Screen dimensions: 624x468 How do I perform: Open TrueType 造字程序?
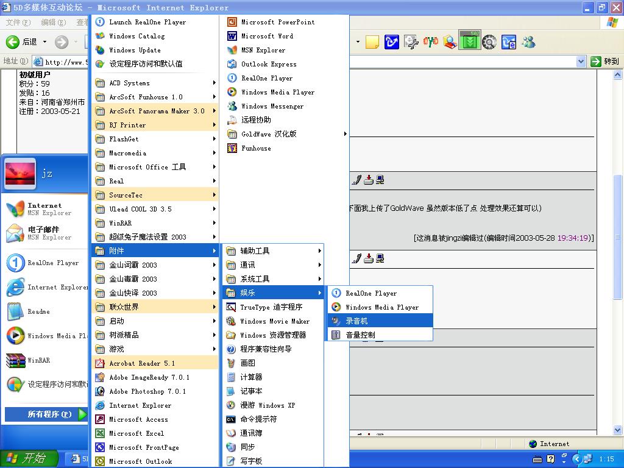click(273, 307)
